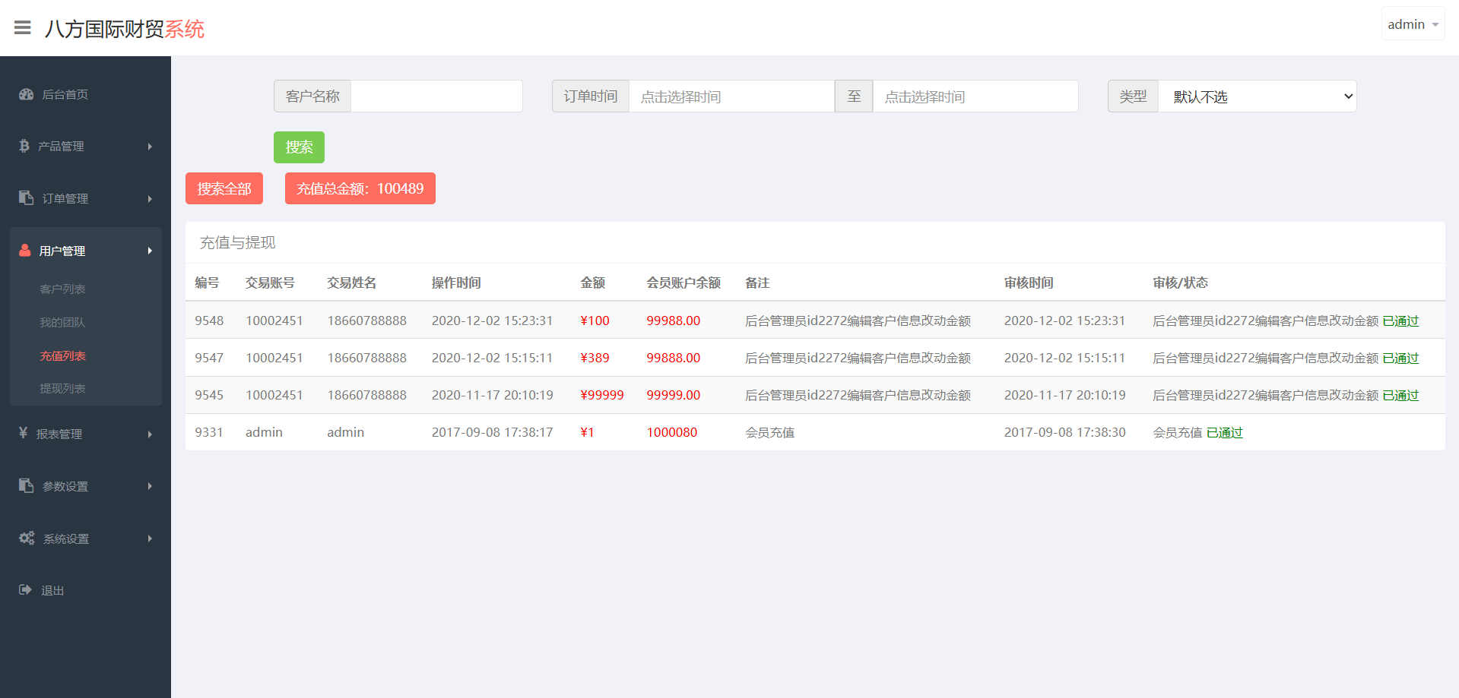The height and width of the screenshot is (698, 1459).
Task: Click record number 9545
Action: click(x=209, y=395)
